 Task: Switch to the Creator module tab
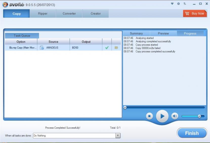(x=96, y=13)
